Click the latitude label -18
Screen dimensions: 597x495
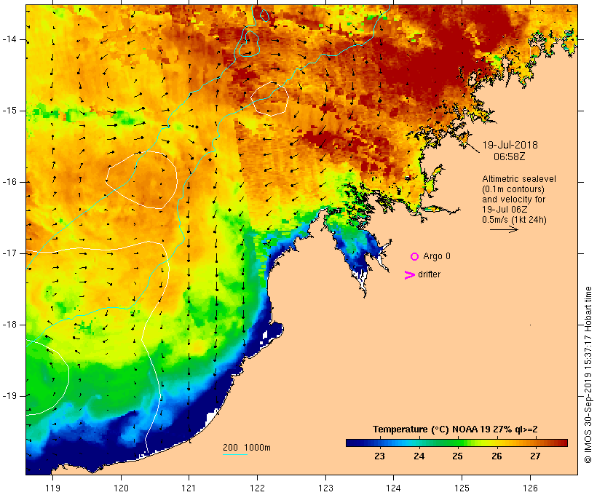[9, 325]
